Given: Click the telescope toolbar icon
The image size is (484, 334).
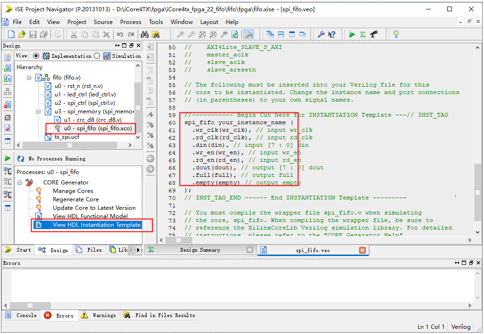Looking at the screenshot, I should point(374,34).
